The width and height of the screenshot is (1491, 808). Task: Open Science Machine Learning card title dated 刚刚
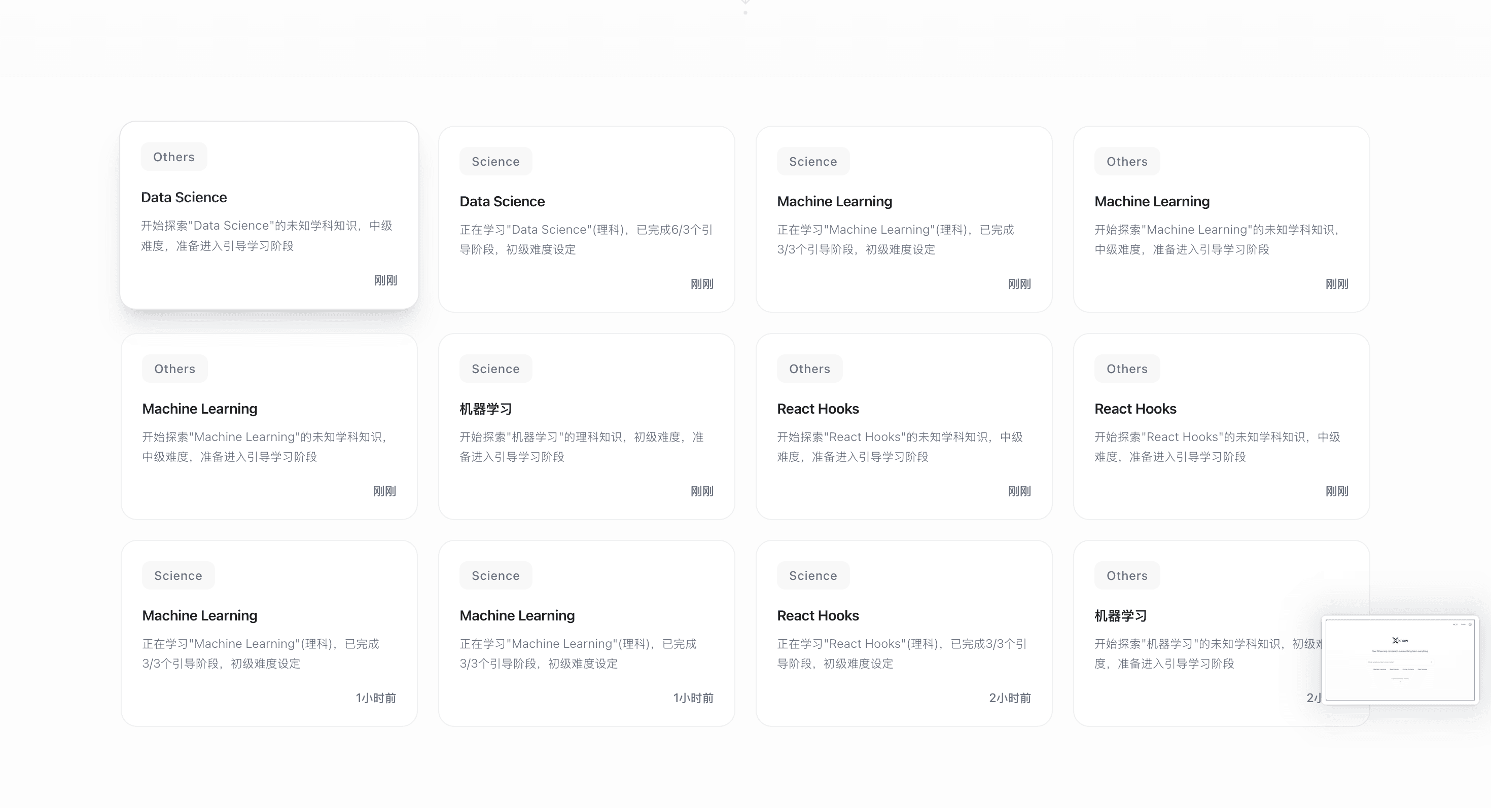835,201
